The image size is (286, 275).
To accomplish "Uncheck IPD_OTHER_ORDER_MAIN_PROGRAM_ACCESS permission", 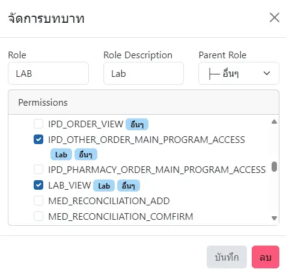I will tap(38, 139).
